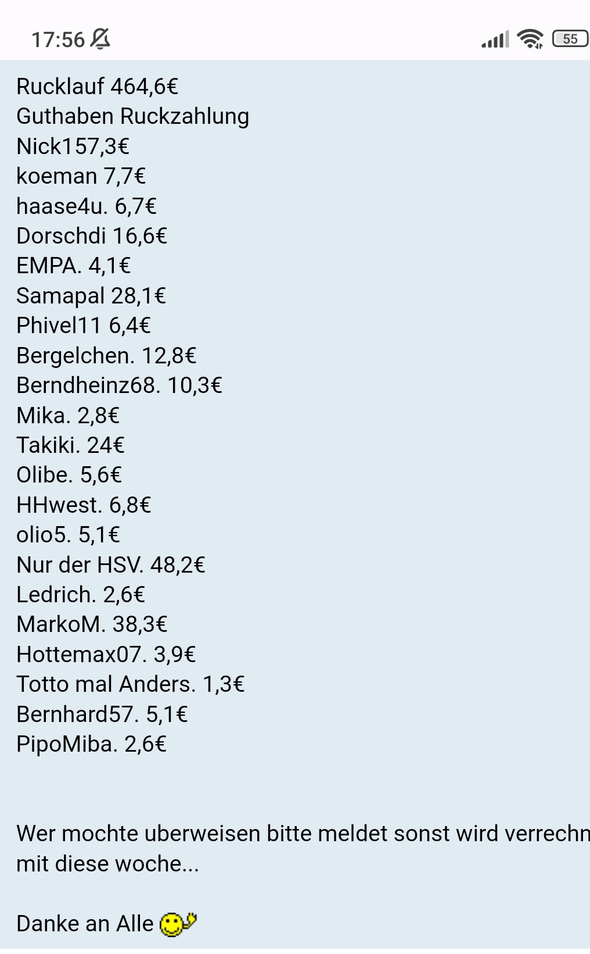
Task: Select the Guthaben Ruckzahlung heading
Action: (132, 116)
